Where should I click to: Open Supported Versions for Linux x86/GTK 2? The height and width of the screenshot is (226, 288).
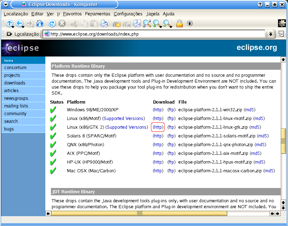127,127
